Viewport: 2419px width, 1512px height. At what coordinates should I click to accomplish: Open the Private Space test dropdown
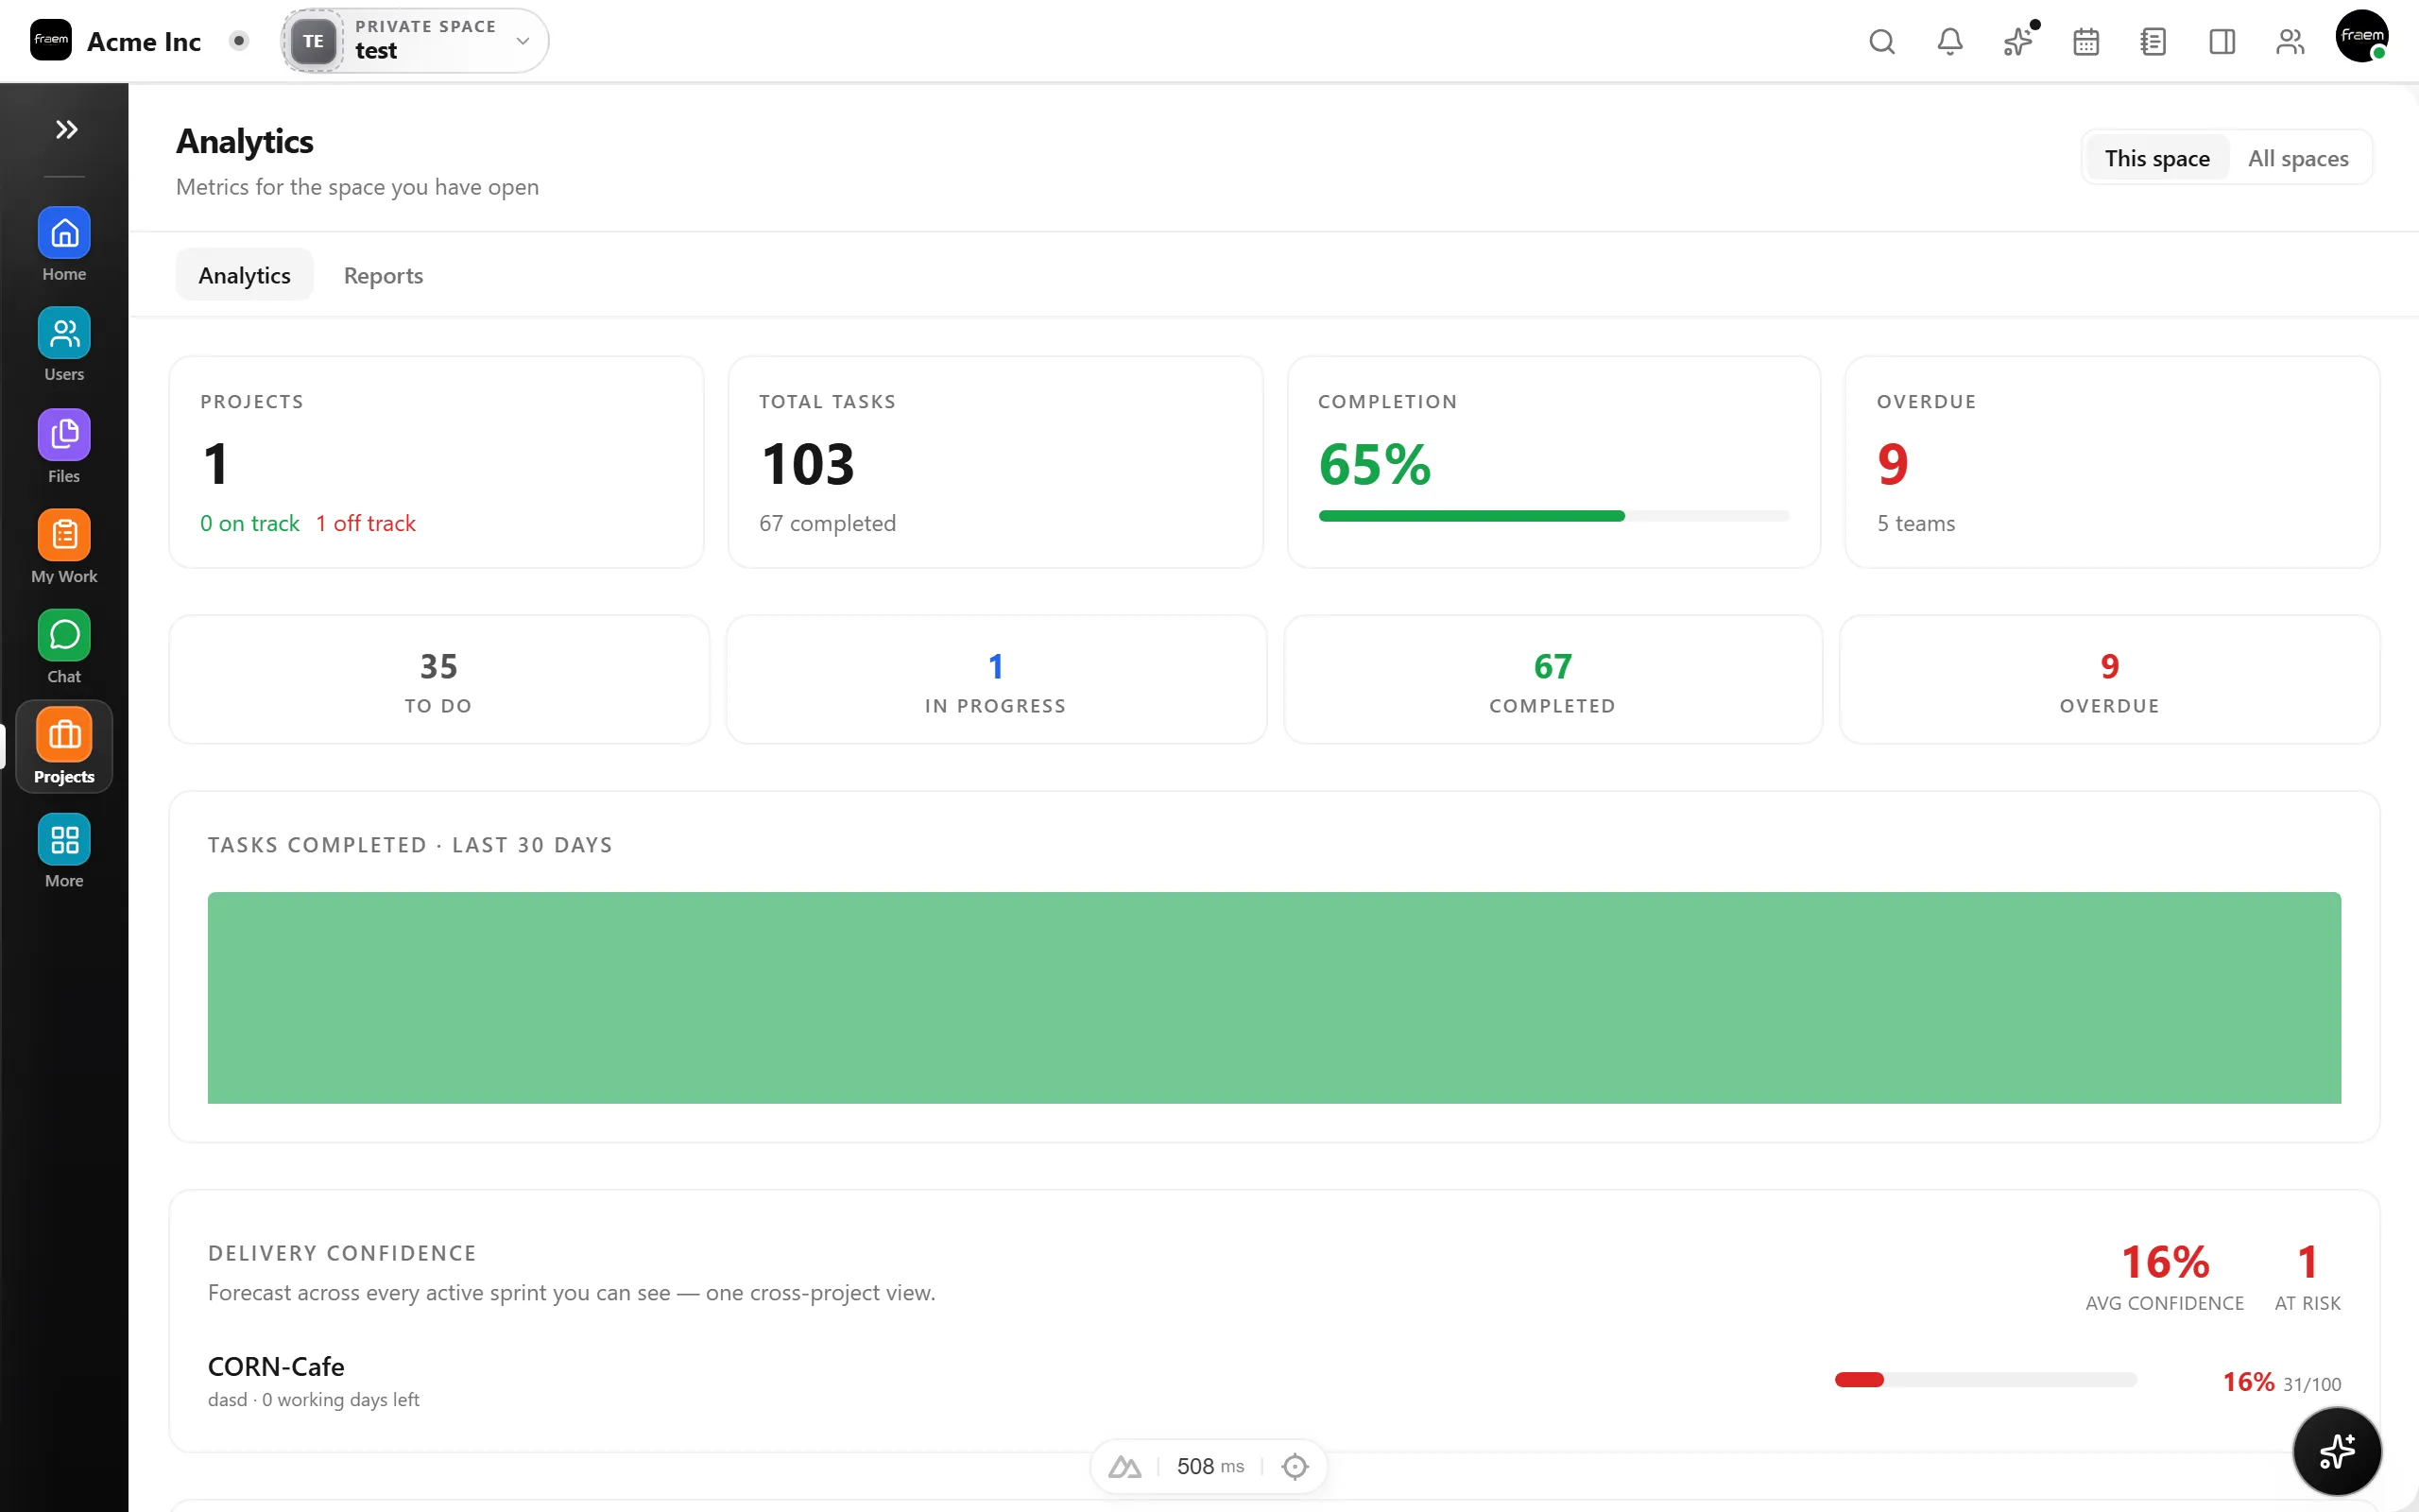tap(415, 41)
